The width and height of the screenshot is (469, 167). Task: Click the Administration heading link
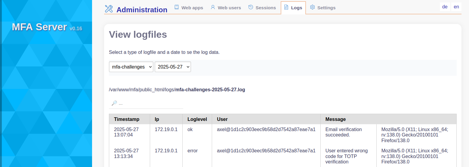[x=142, y=10]
